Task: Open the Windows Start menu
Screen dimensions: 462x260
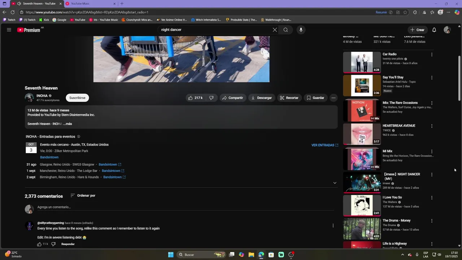Action: [x=171, y=255]
